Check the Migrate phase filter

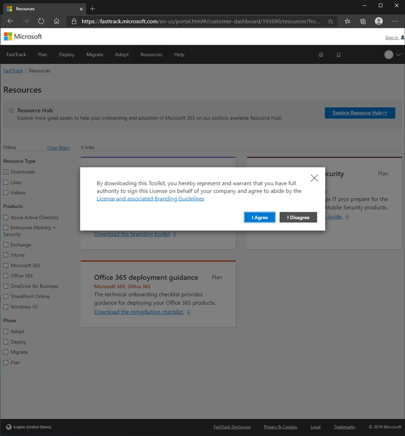pyautogui.click(x=6, y=352)
